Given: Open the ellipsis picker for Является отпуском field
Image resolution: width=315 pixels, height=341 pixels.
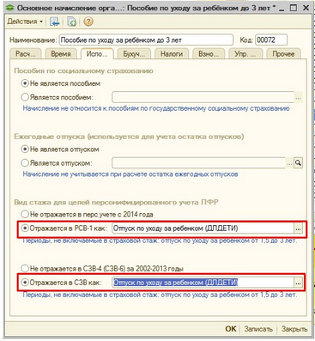Looking at the screenshot, I should 289,163.
